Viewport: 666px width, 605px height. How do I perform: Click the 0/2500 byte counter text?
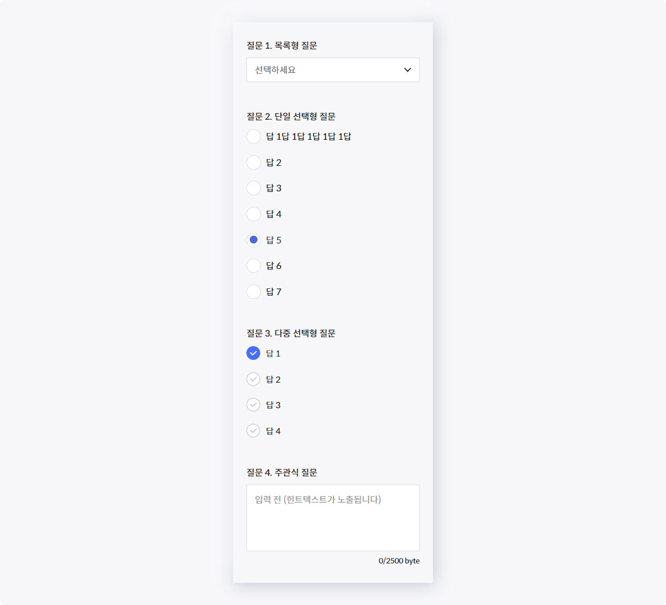click(x=399, y=561)
